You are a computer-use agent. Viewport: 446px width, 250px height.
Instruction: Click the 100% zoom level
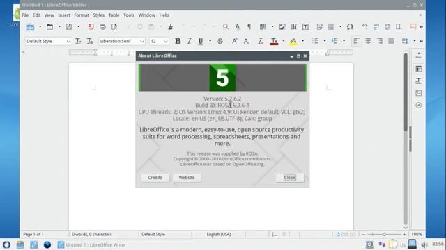417,235
